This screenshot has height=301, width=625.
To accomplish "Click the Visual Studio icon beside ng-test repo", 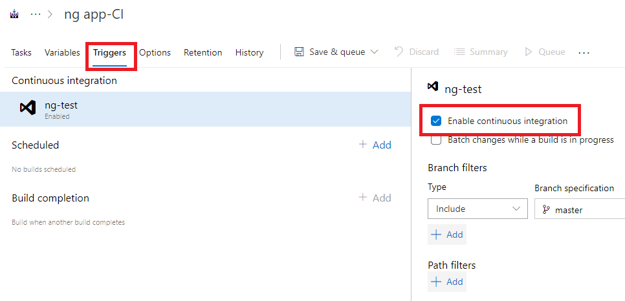I will (x=28, y=108).
